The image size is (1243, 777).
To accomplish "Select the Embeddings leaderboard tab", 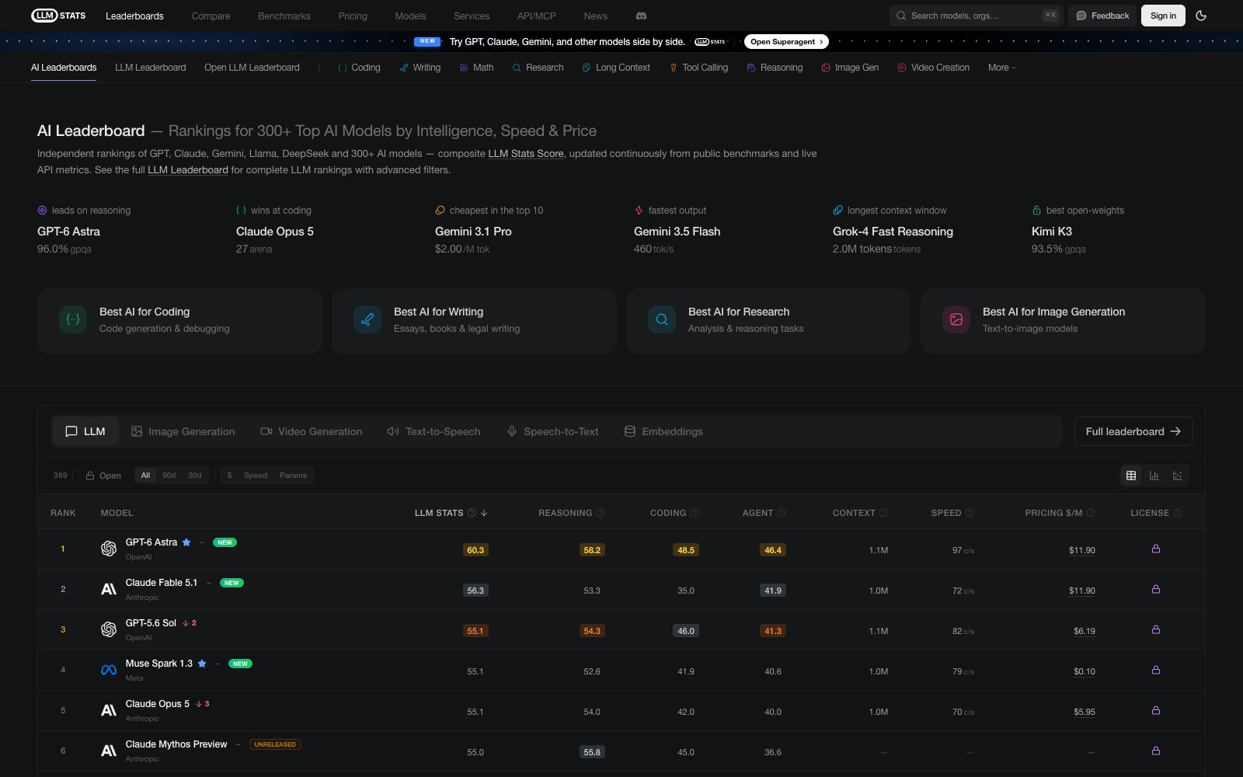I will click(x=663, y=431).
